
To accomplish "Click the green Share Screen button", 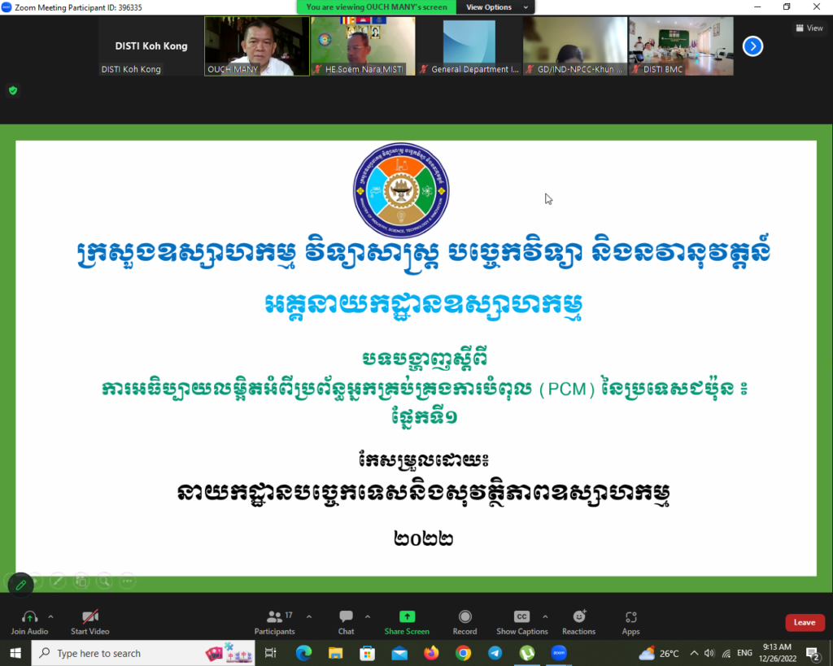I will coord(407,617).
